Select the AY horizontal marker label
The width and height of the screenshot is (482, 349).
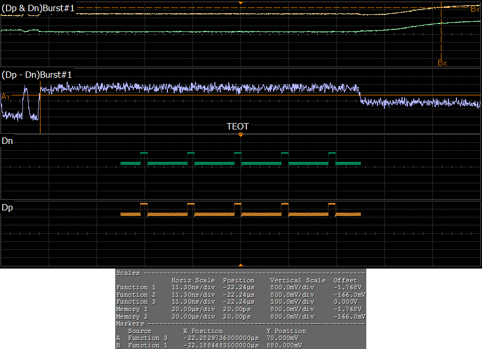point(6,96)
